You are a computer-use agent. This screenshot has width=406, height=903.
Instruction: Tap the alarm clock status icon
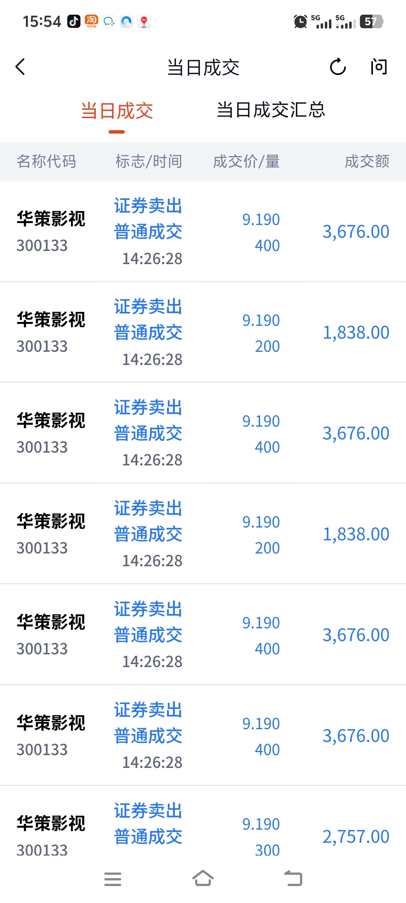[300, 21]
